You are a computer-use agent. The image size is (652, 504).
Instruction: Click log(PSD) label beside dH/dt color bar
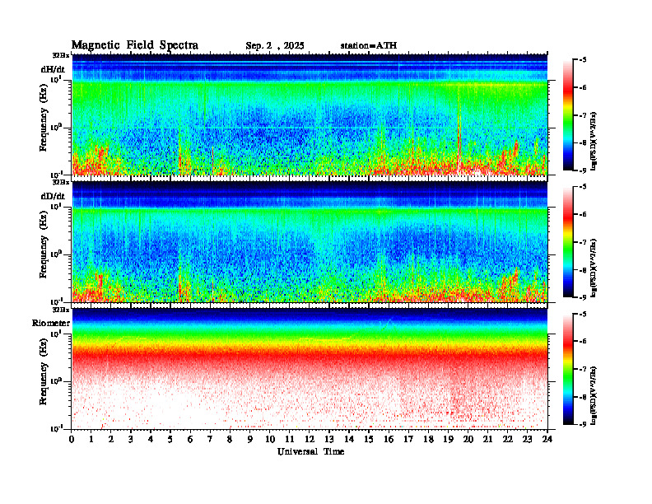click(594, 141)
